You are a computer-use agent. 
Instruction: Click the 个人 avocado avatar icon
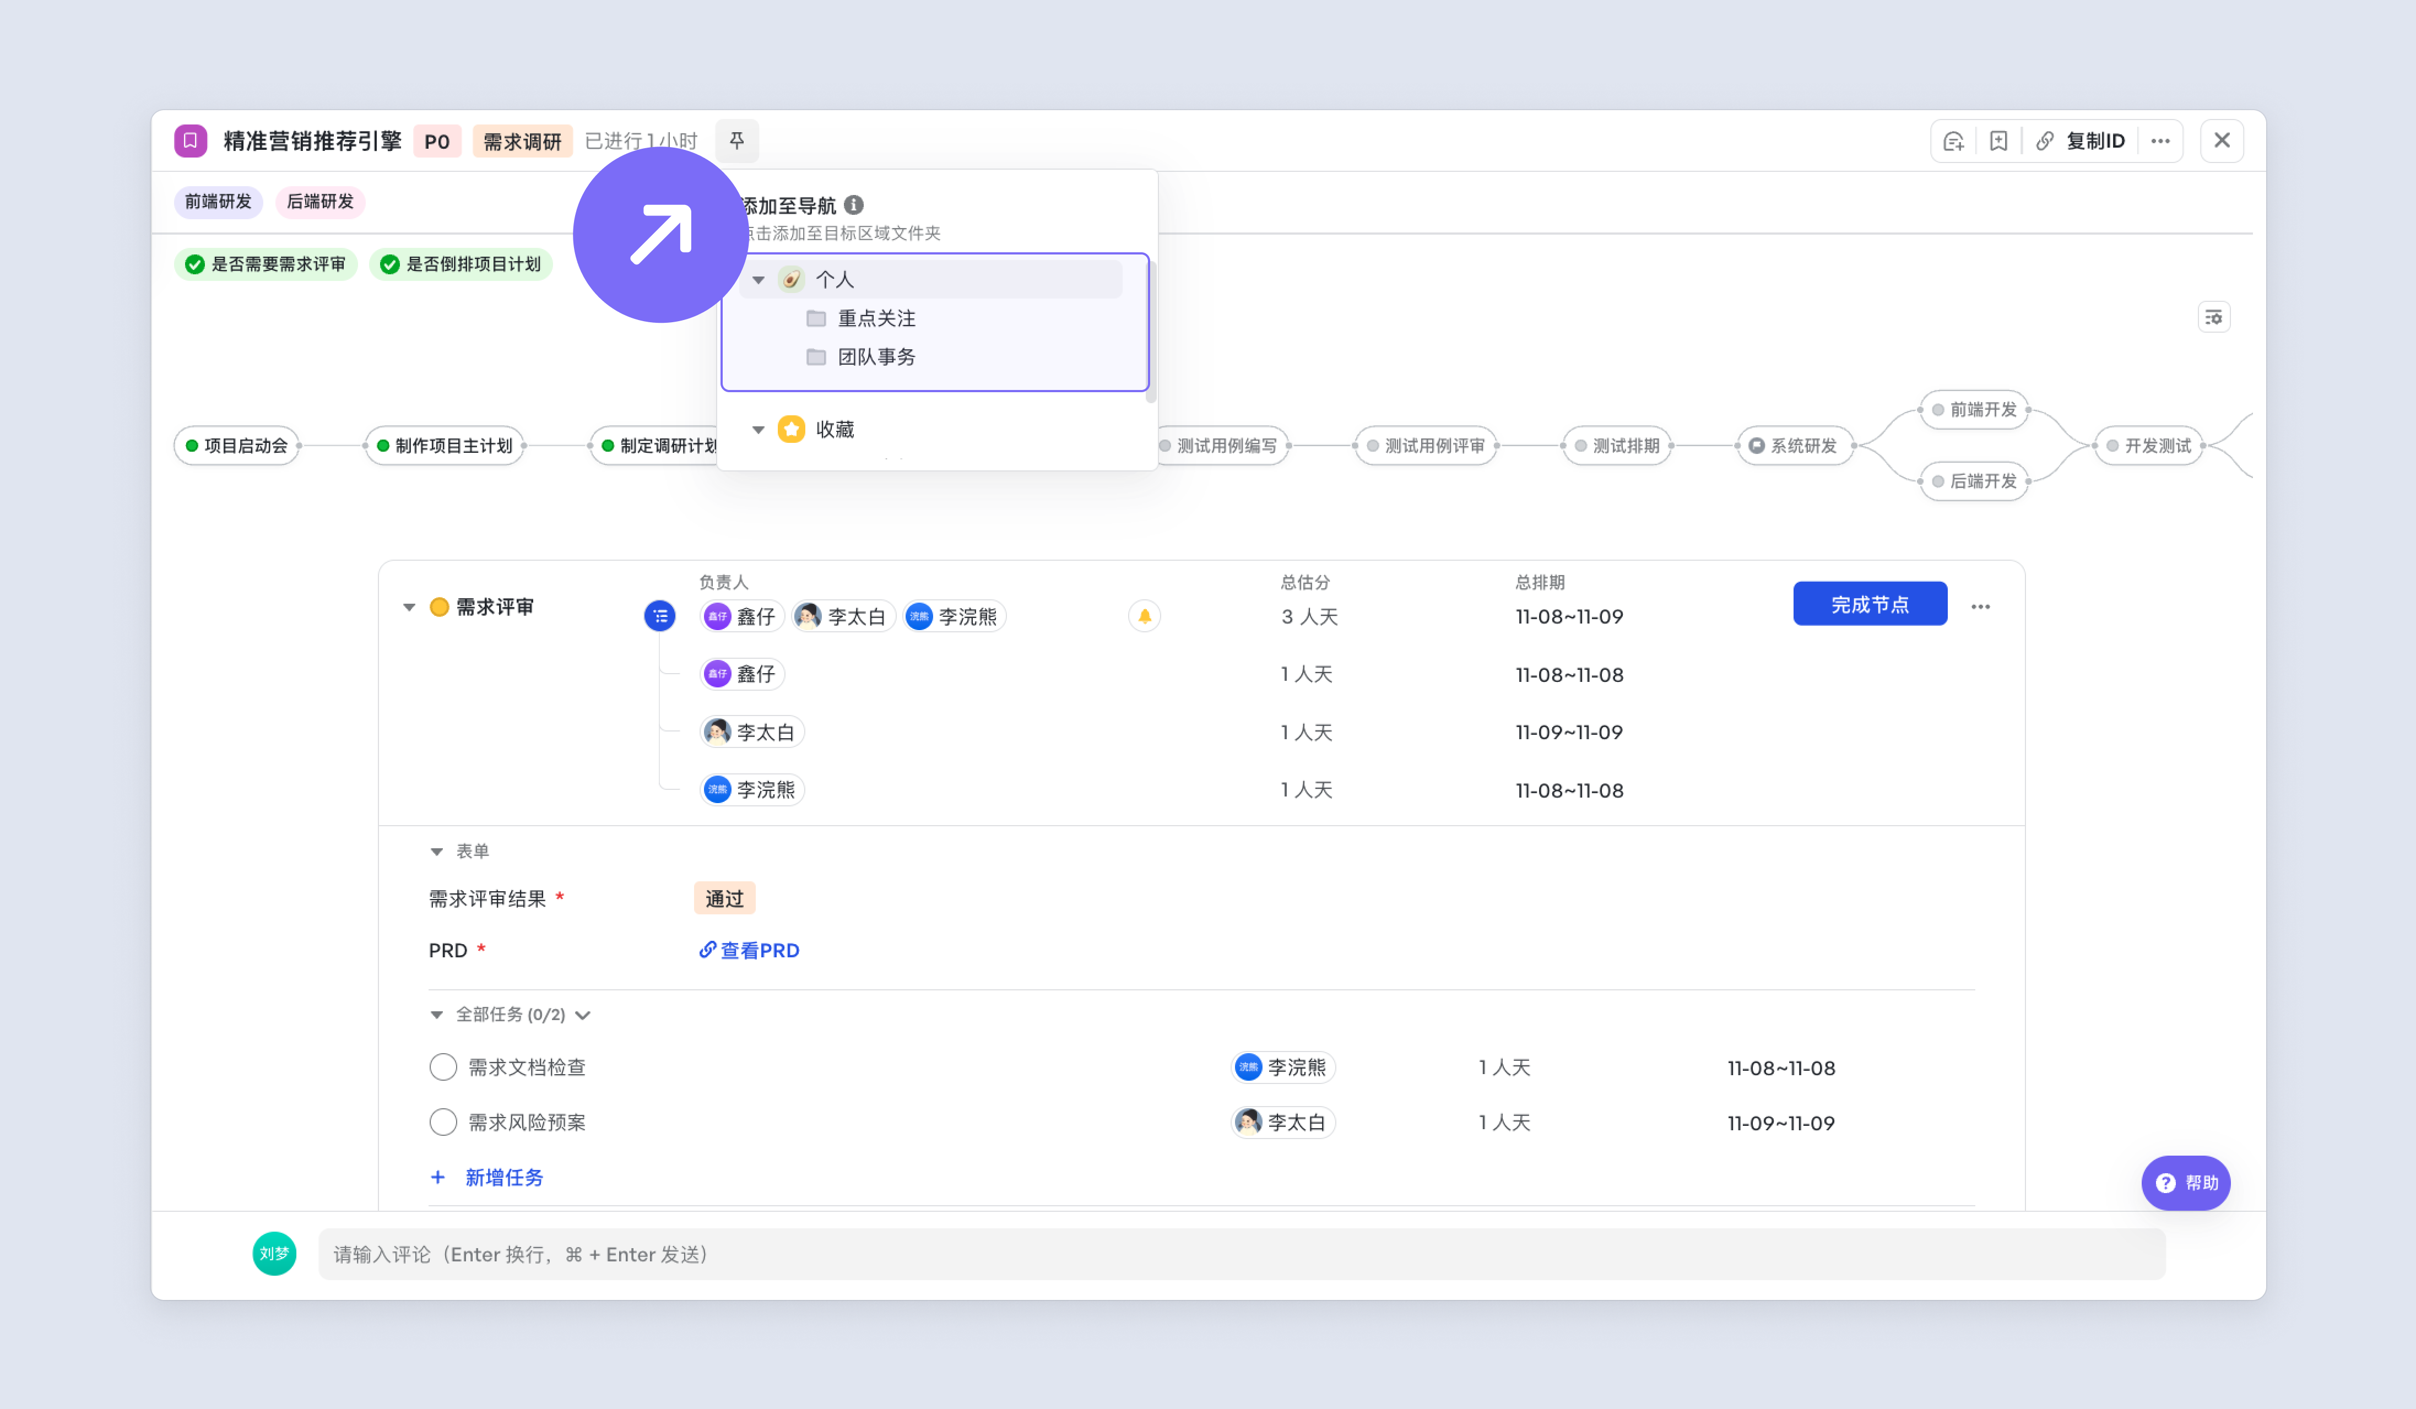click(791, 279)
